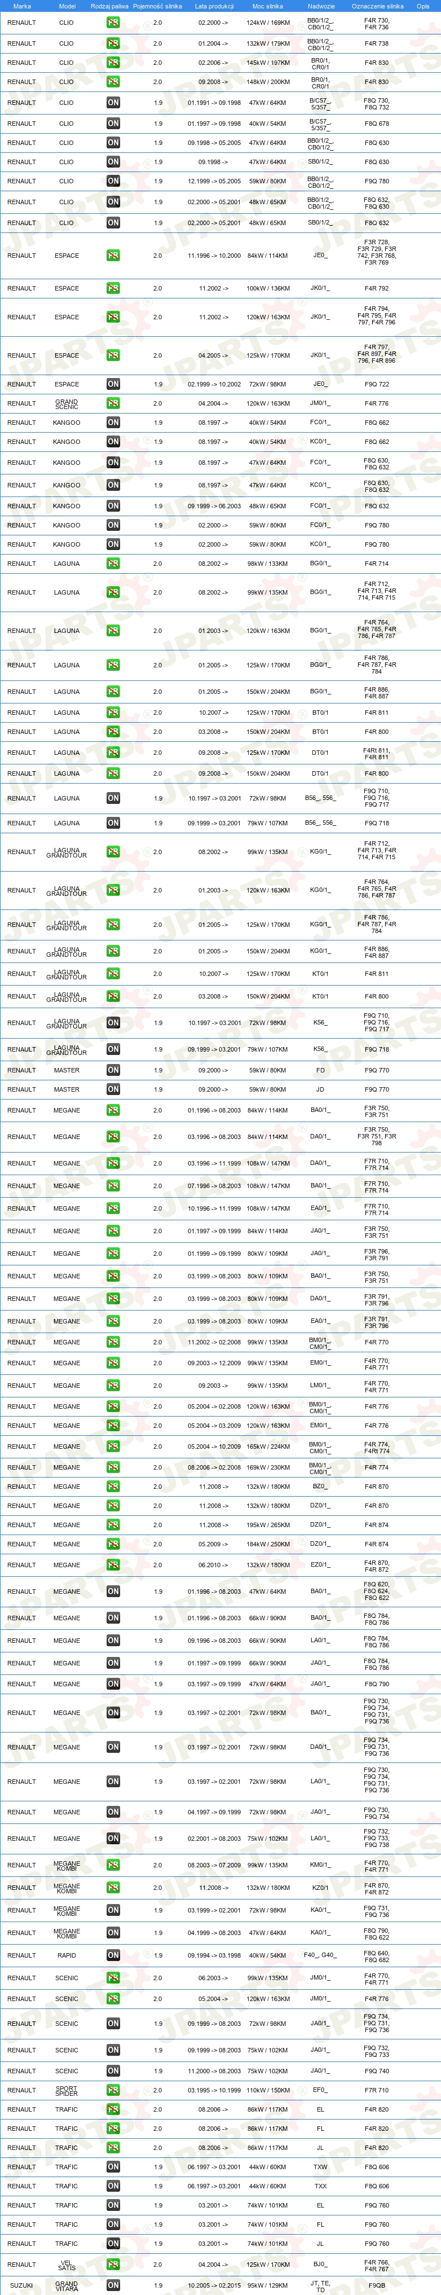Click the 10.2005 -> 02.2015 production years cell
Screen dimensions: 441x2295
pyautogui.click(x=214, y=2285)
